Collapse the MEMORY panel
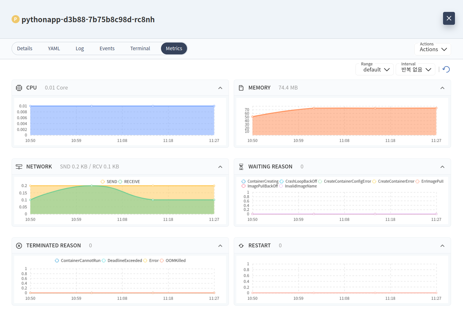This screenshot has width=463, height=314. pyautogui.click(x=442, y=88)
